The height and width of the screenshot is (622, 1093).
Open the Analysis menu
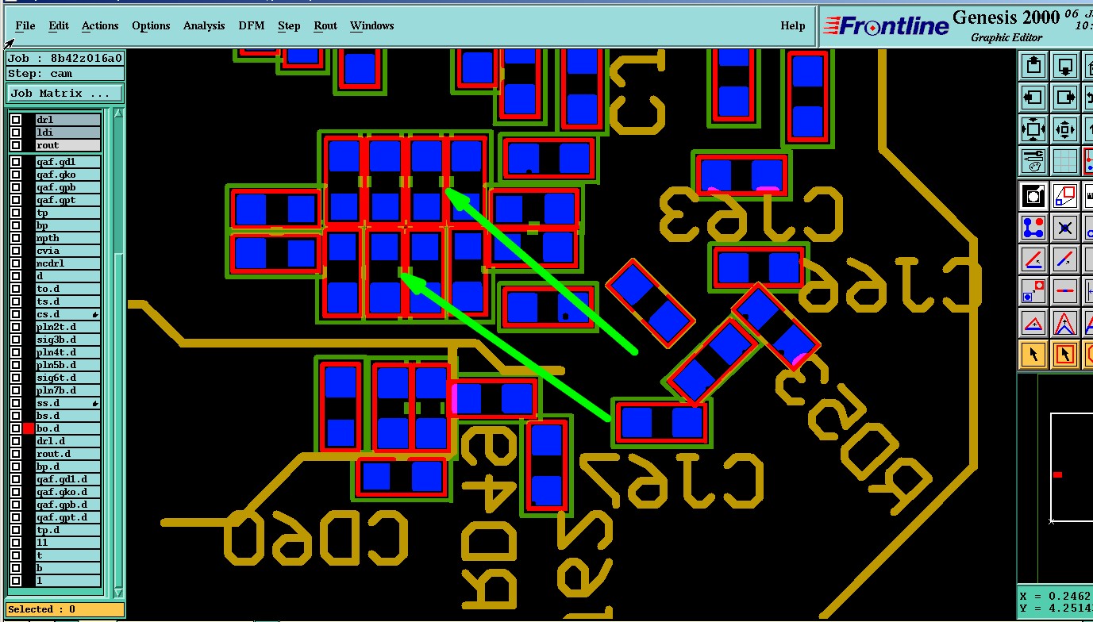(x=204, y=25)
